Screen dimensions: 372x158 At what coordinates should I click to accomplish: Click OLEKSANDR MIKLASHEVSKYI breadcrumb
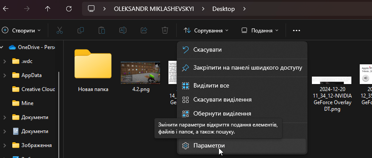click(x=154, y=9)
